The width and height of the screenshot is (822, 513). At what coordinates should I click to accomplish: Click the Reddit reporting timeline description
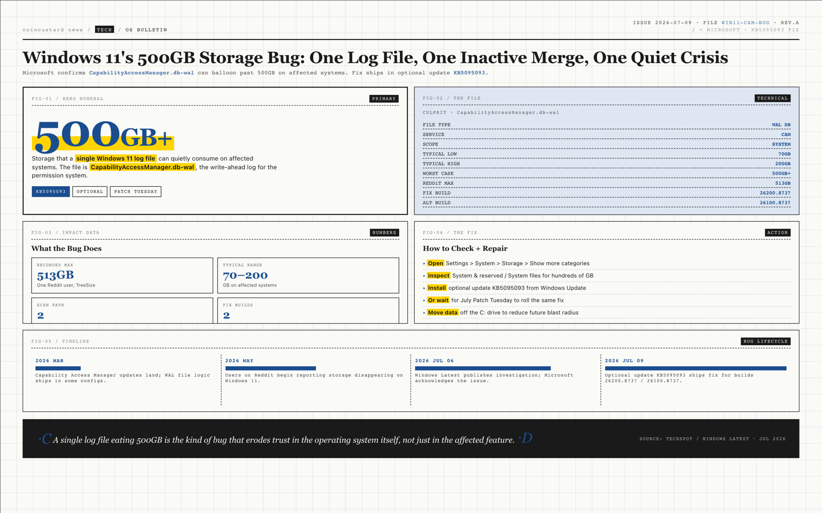click(x=314, y=378)
